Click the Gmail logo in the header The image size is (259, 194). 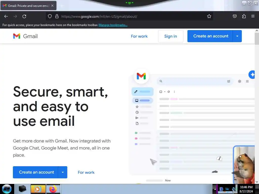(x=25, y=36)
